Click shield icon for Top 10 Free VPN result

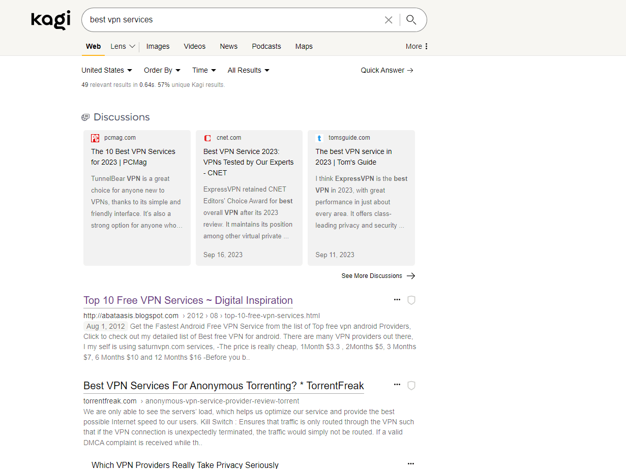411,300
